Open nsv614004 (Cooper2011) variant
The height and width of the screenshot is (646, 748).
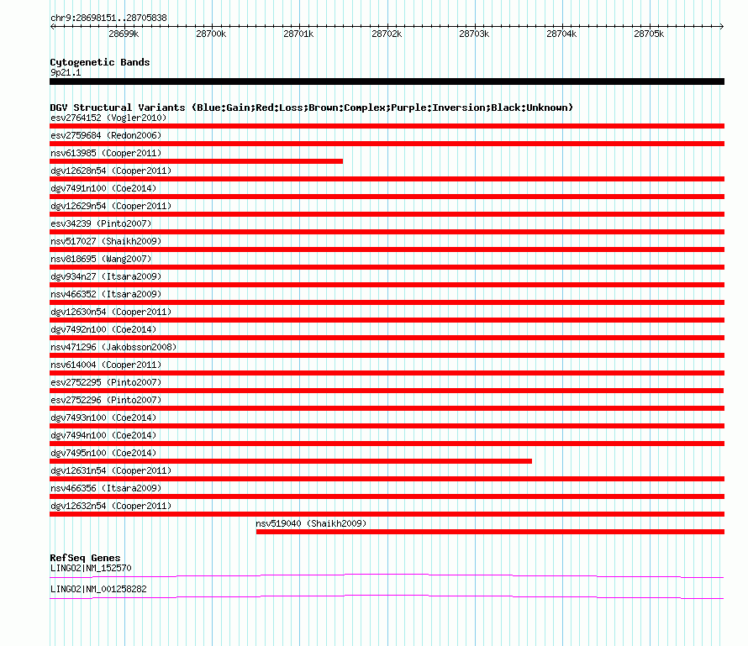(x=106, y=365)
